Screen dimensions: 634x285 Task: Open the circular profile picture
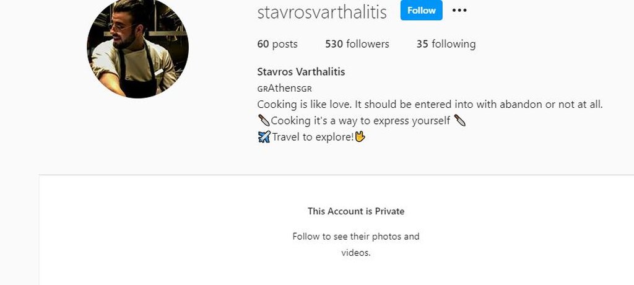click(x=137, y=47)
